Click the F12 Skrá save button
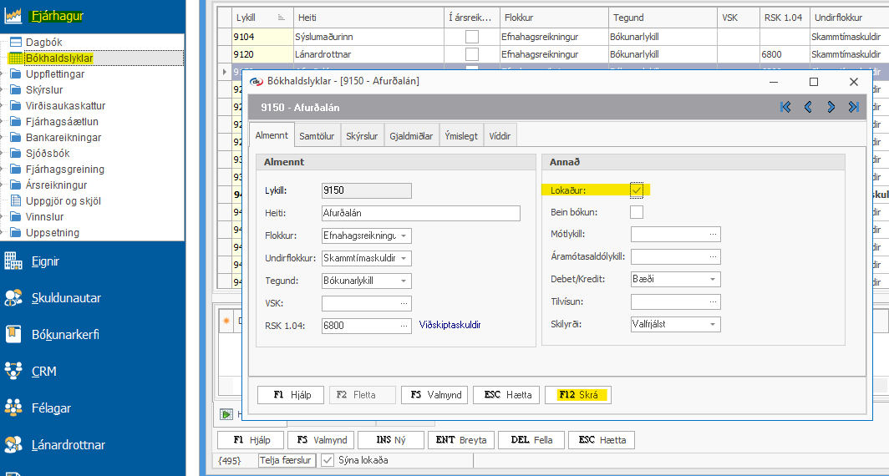889x476 pixels. tap(578, 395)
